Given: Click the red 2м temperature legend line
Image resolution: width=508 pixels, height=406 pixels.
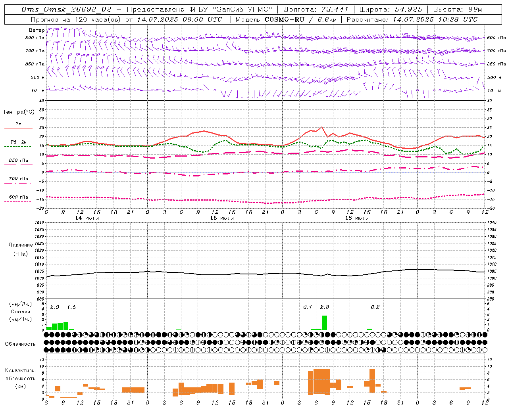Looking at the screenshot, I should tap(18, 128).
